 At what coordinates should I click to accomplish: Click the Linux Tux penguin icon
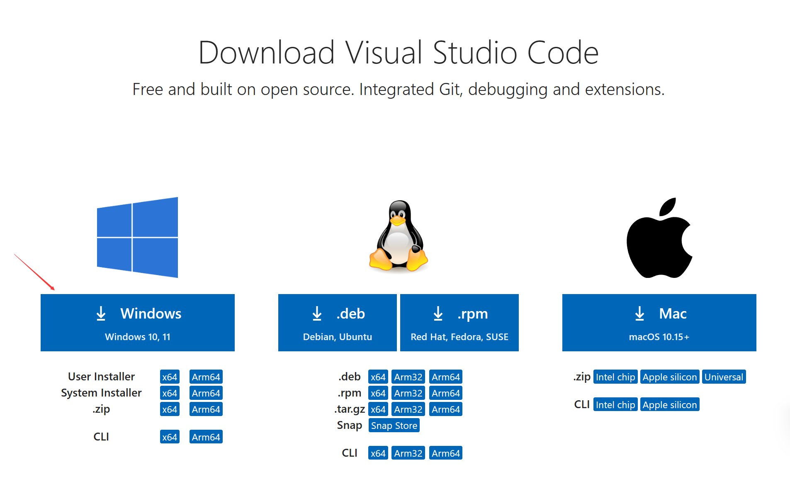pyautogui.click(x=398, y=236)
